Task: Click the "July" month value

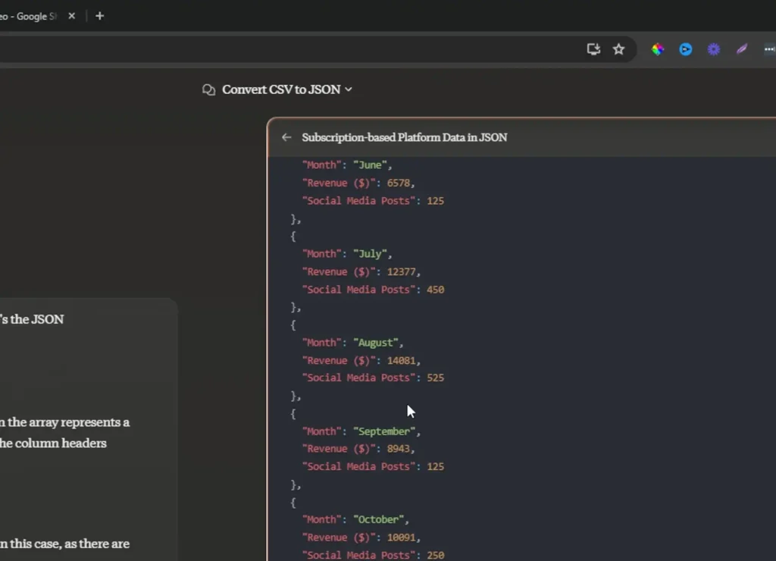Action: 370,254
